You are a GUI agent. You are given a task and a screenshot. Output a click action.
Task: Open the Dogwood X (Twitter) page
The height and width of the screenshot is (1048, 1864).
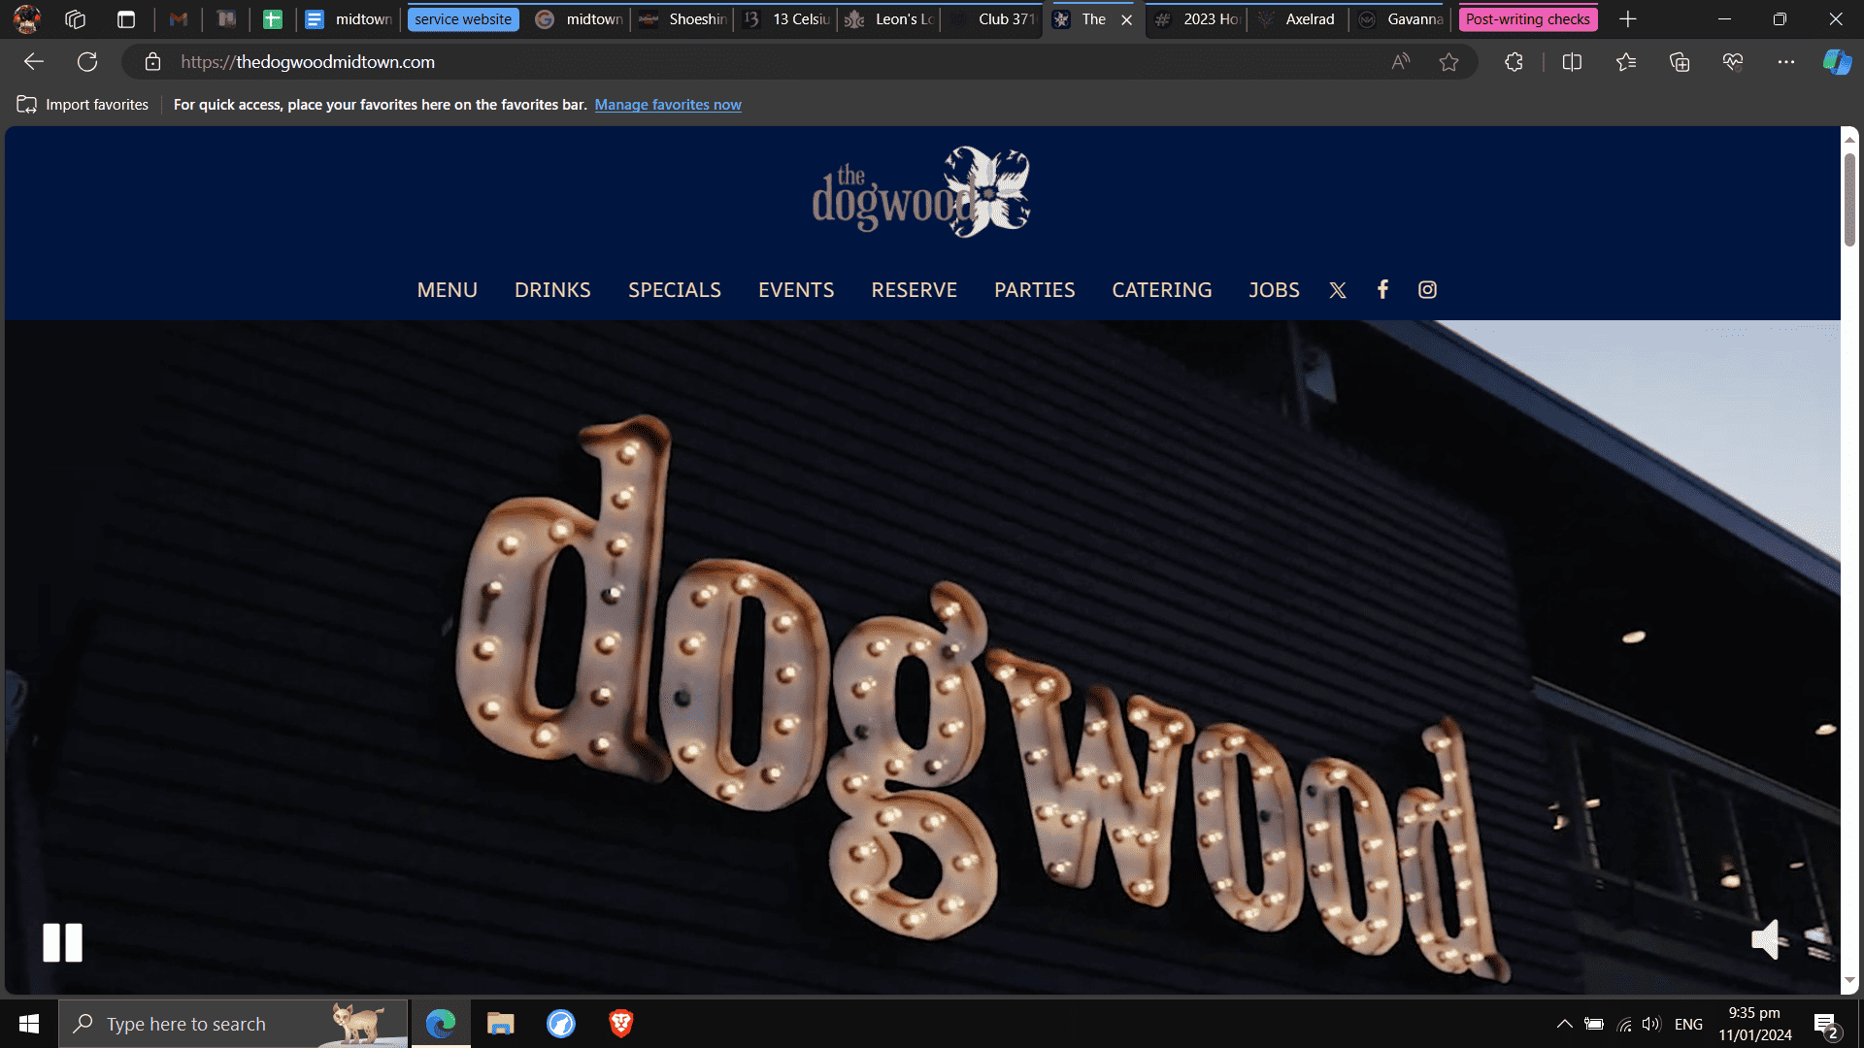[1338, 290]
